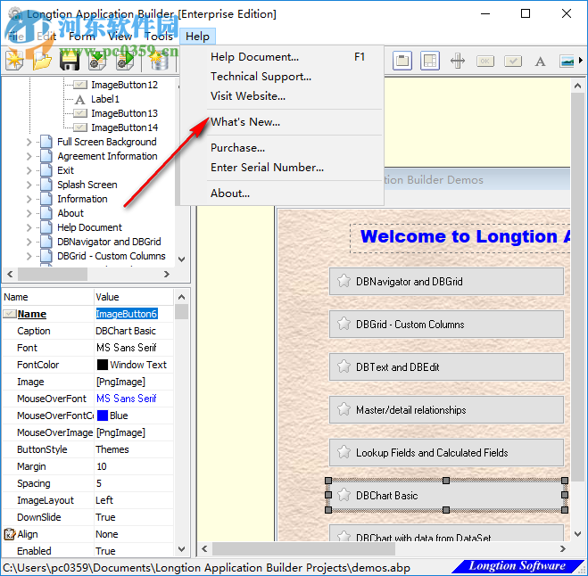Expand the DBGrid - Custom Columns tree node
588x576 pixels.
[29, 256]
